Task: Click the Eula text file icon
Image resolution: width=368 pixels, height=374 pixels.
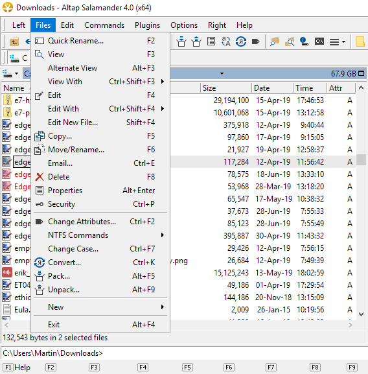Action: pyautogui.click(x=7, y=309)
